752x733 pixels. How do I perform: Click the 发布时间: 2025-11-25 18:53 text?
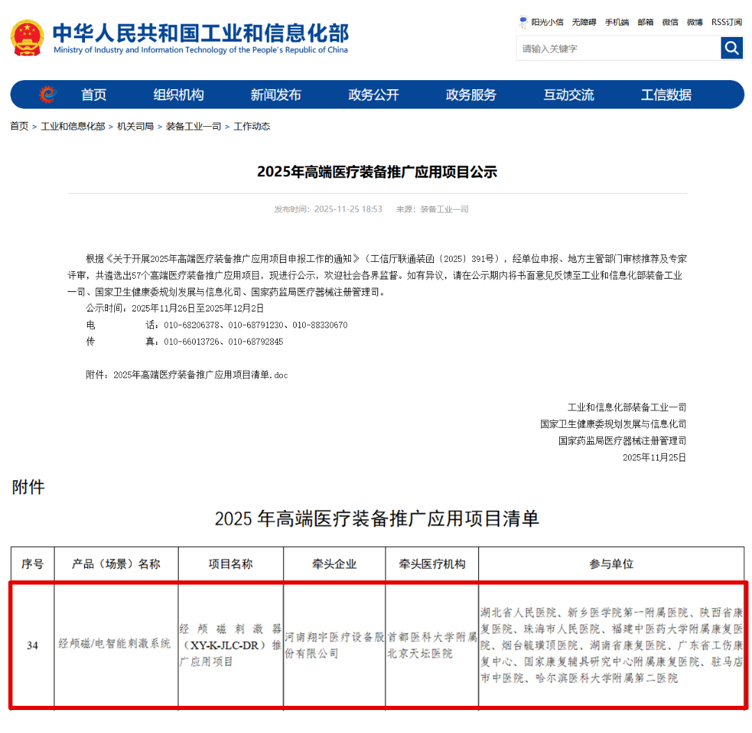click(x=328, y=209)
